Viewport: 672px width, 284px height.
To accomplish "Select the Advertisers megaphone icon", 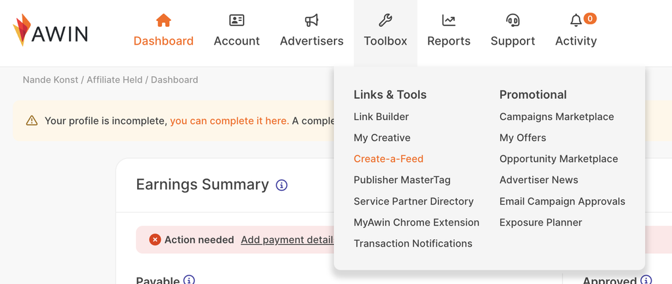I will [x=312, y=20].
